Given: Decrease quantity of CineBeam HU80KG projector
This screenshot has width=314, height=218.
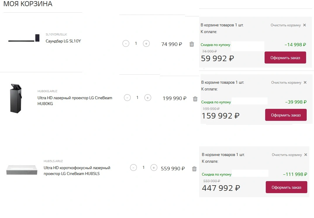Looking at the screenshot, I should [127, 97].
